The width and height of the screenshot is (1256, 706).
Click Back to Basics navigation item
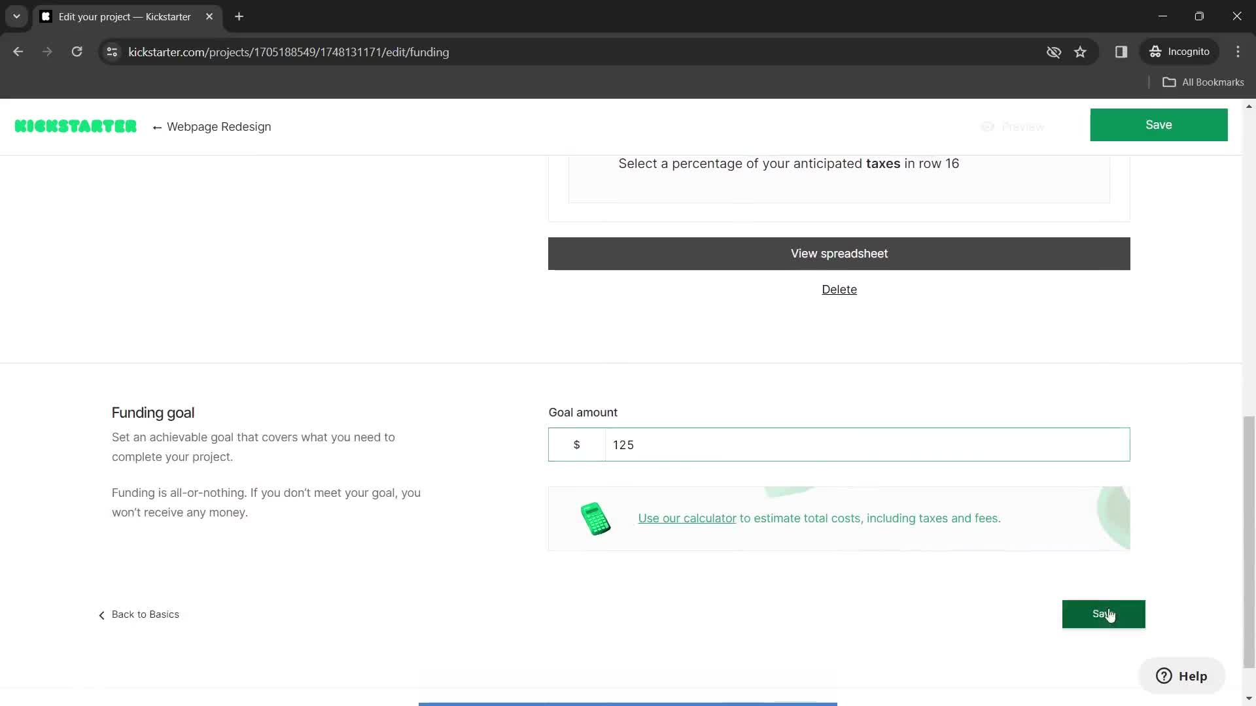pyautogui.click(x=138, y=614)
